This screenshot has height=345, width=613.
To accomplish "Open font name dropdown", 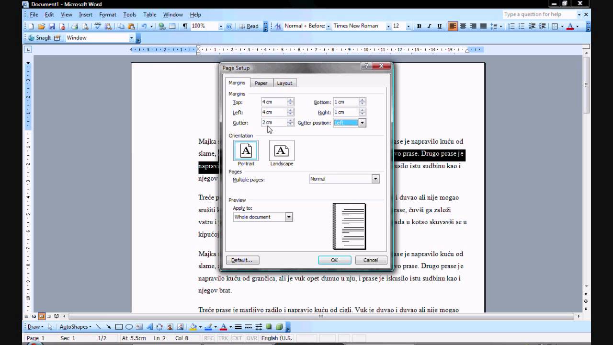I will pyautogui.click(x=388, y=26).
